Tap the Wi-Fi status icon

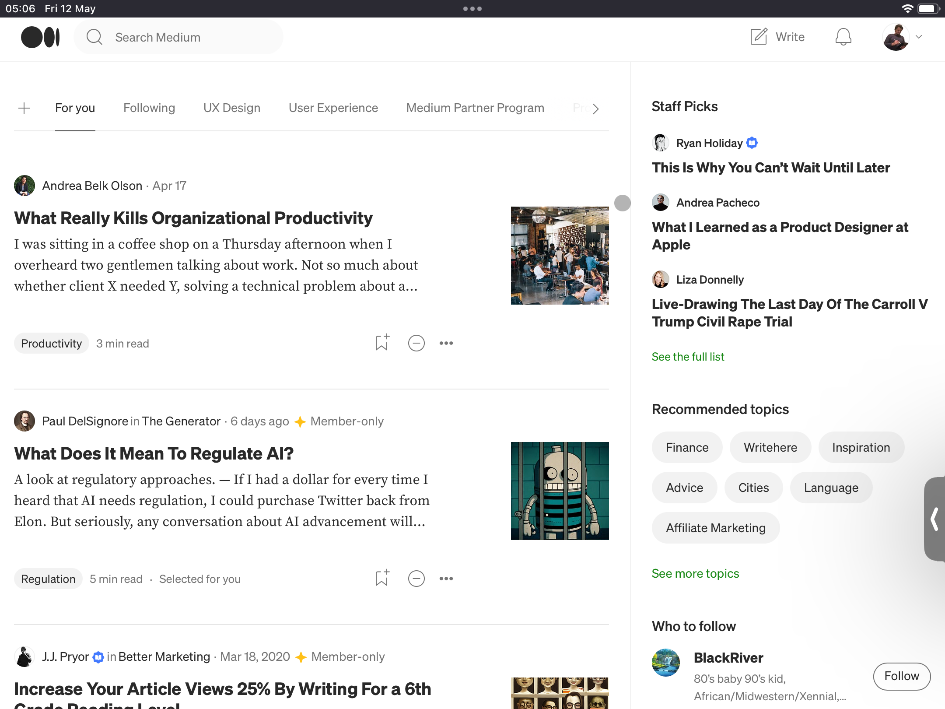pyautogui.click(x=908, y=9)
